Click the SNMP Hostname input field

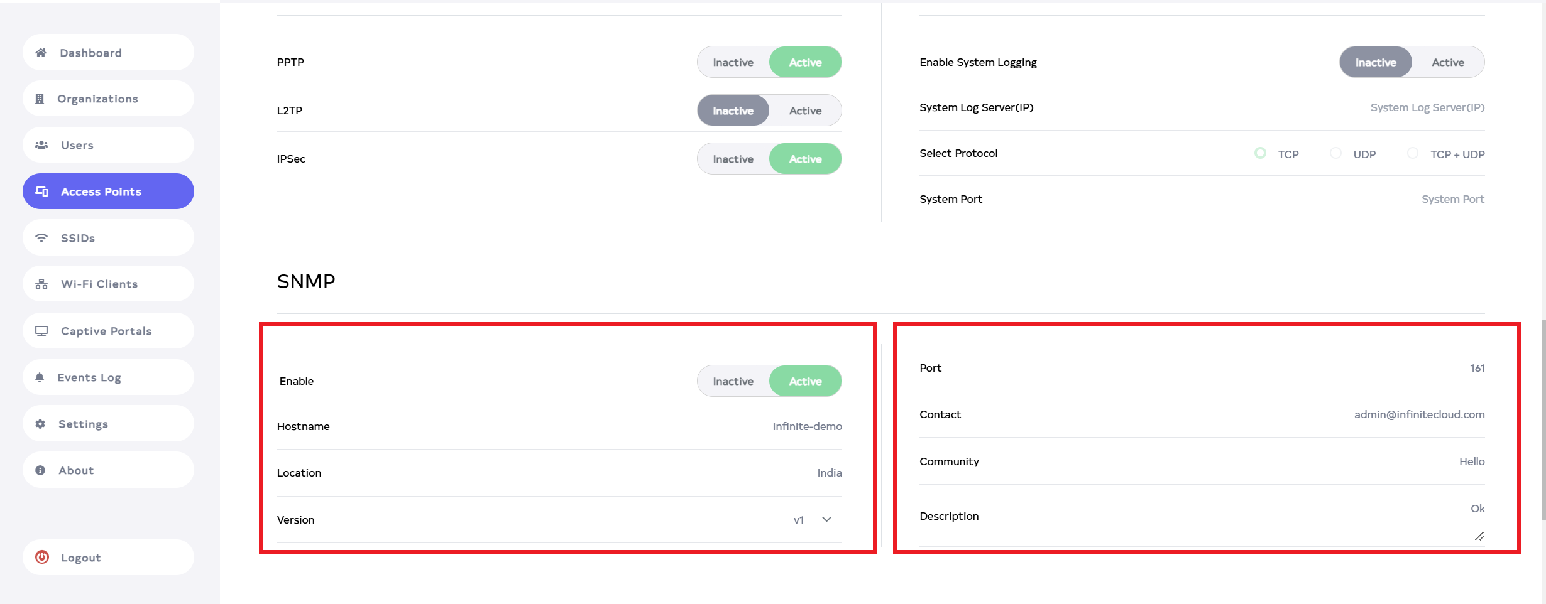point(754,426)
